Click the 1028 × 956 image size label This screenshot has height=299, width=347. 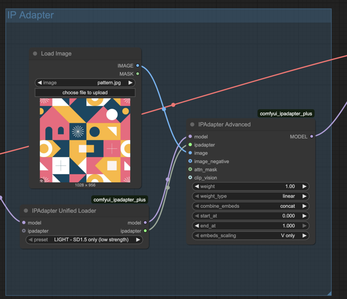(85, 185)
